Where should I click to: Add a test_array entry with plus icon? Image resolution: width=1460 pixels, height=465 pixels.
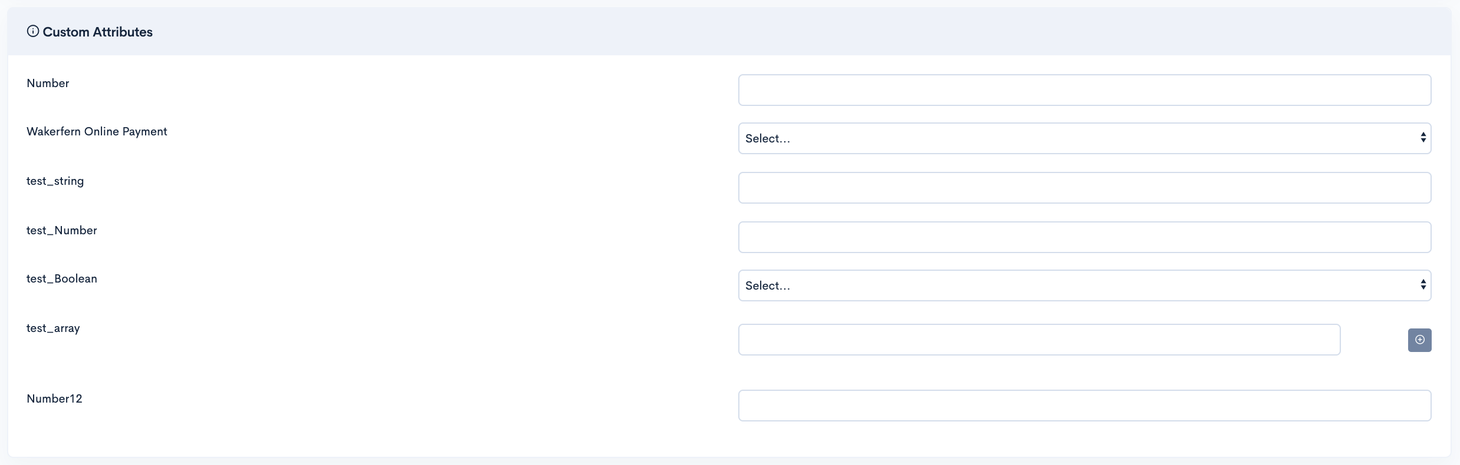[x=1419, y=340]
